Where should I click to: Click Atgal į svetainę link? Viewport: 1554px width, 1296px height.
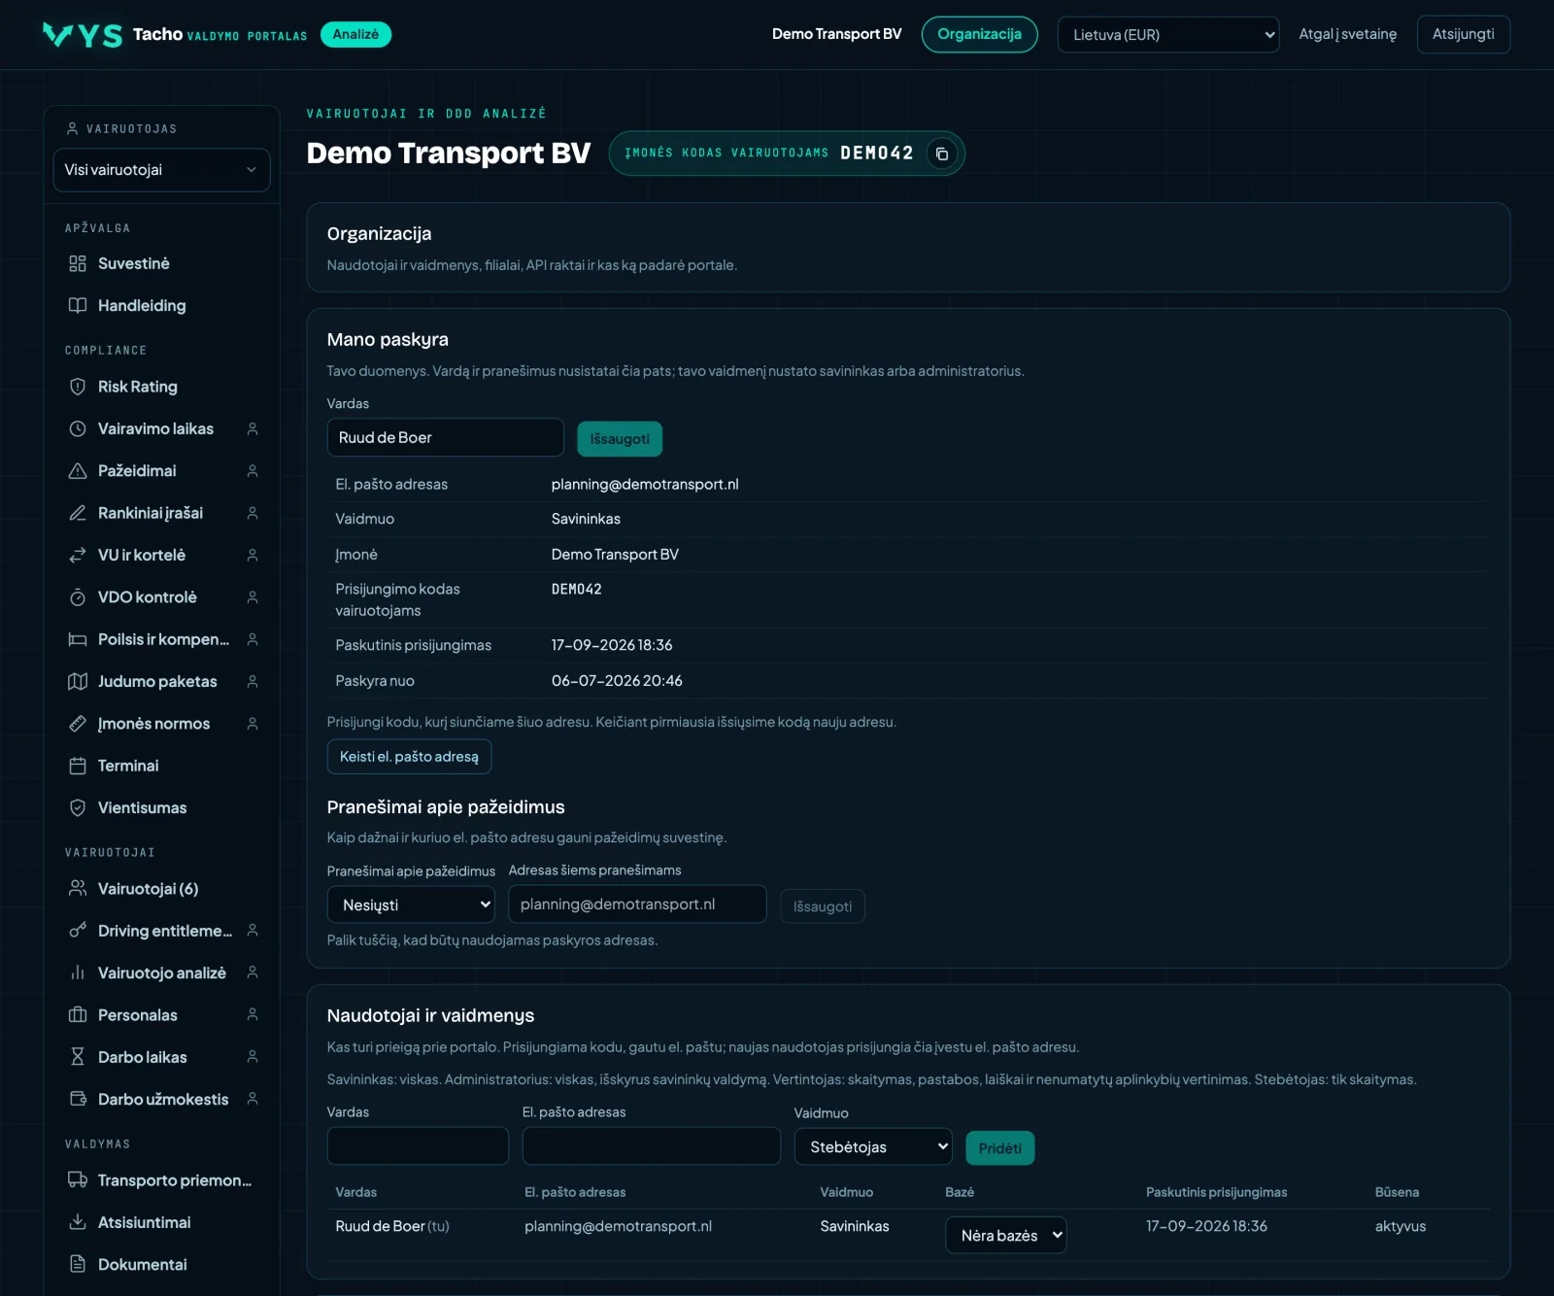[1348, 35]
